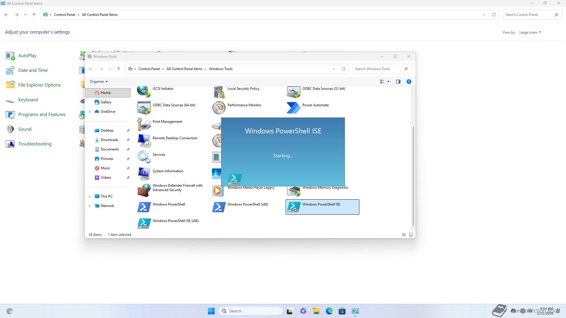566x318 pixels.
Task: Expand the This PC tree node
Action: 90,196
